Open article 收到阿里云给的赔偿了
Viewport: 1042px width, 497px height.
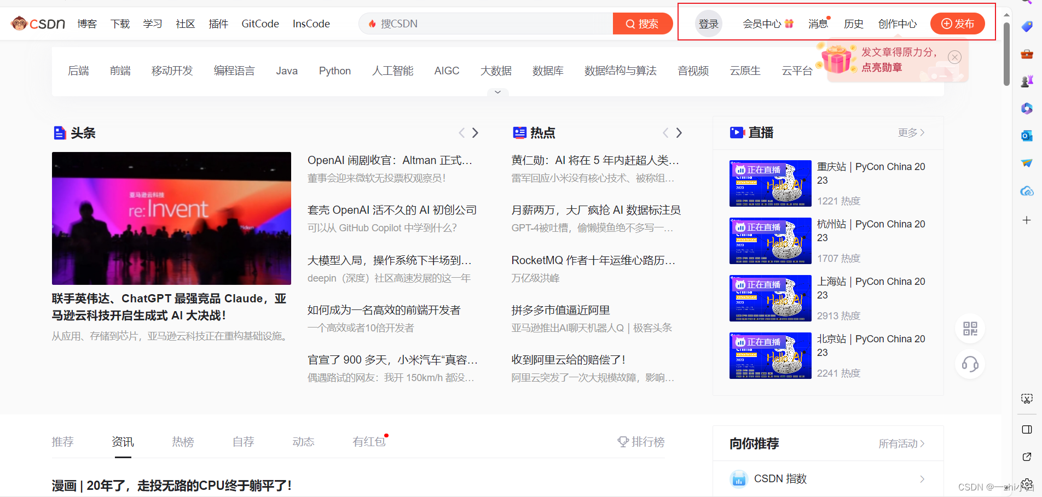[x=568, y=360]
